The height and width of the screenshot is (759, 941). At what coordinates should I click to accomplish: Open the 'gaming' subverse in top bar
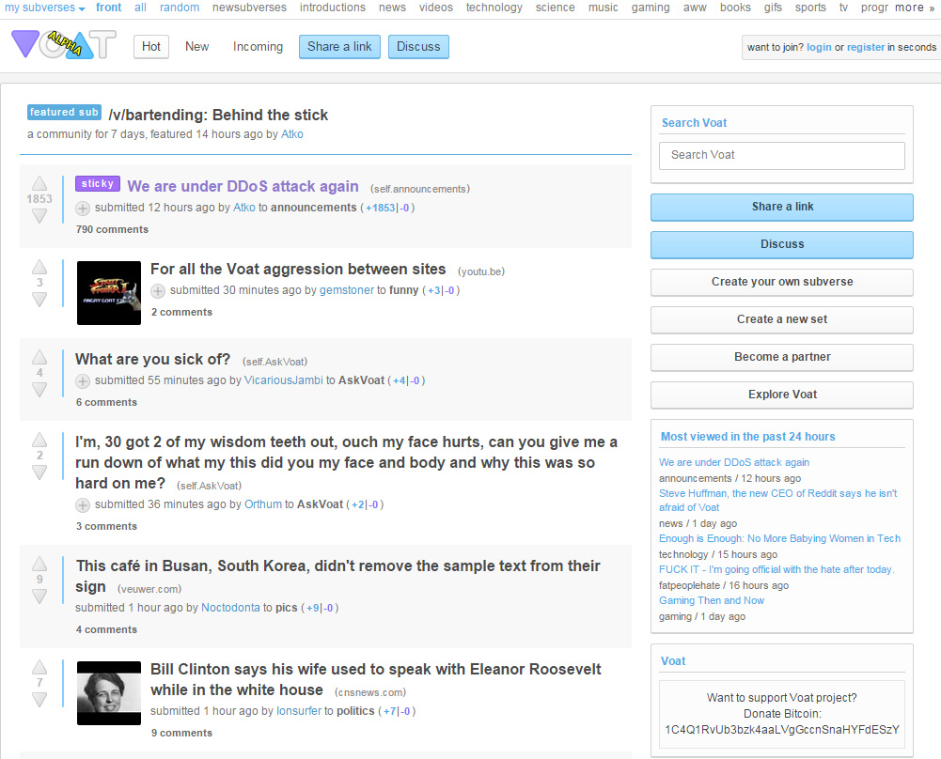(x=651, y=8)
